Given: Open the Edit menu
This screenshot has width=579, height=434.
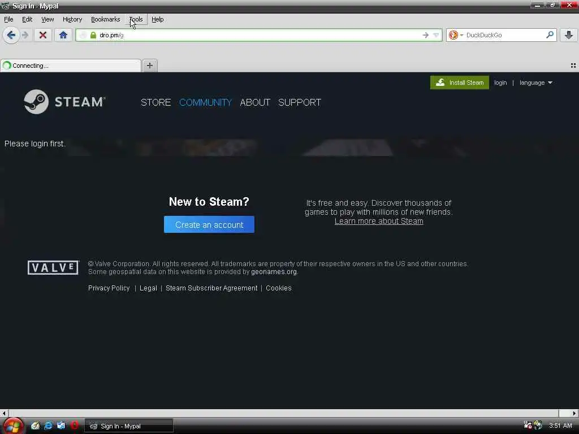Looking at the screenshot, I should pyautogui.click(x=27, y=19).
